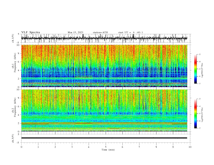Click time-axis tick label "7"
This screenshot has height=165, width=214.
139,147
